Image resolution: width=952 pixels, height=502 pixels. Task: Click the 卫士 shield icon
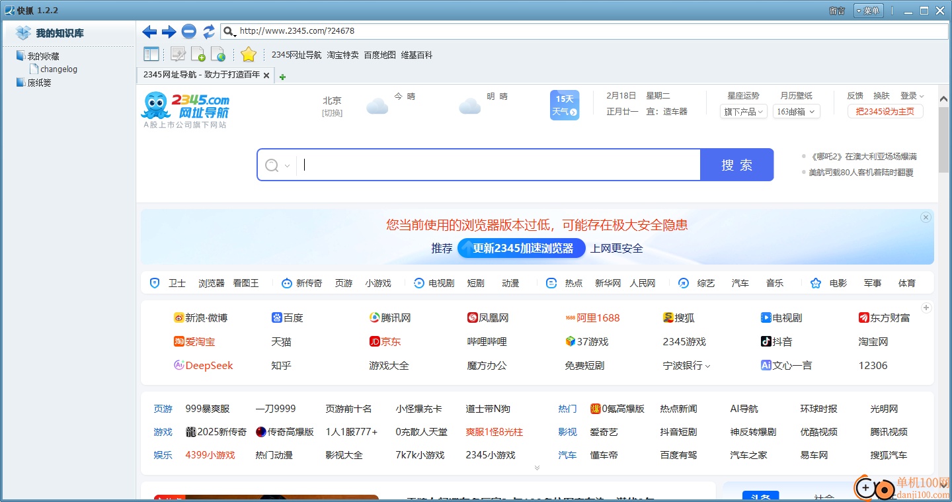(x=155, y=283)
